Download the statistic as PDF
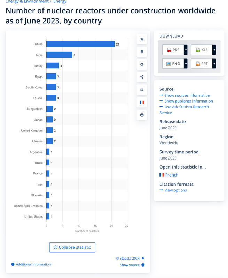Screen dimensions: 228x278 [173, 50]
